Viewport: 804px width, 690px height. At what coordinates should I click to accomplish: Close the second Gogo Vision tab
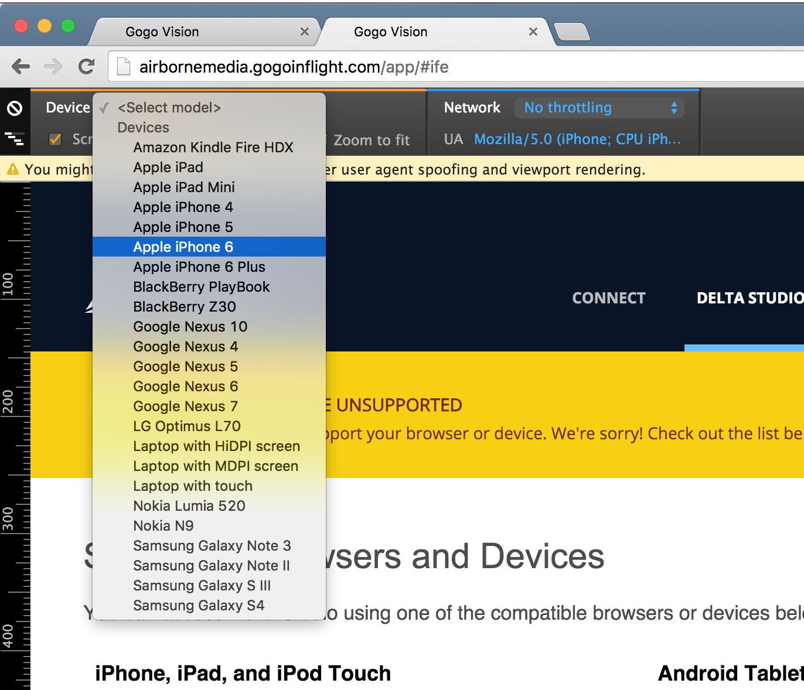[x=533, y=32]
